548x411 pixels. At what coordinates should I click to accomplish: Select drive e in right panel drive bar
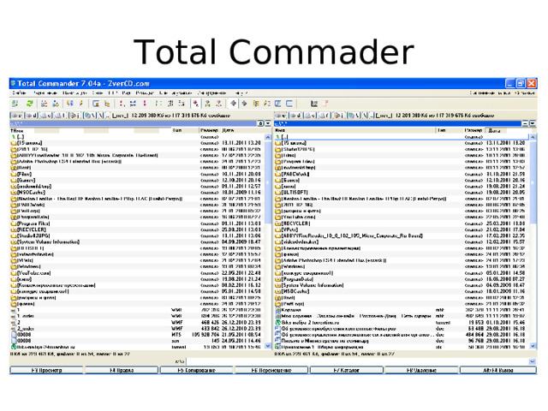coord(310,116)
